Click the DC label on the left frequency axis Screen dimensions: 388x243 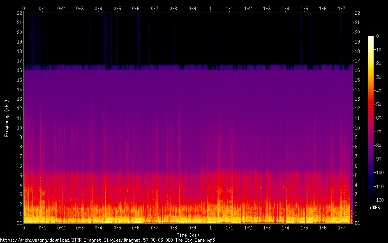(x=19, y=223)
